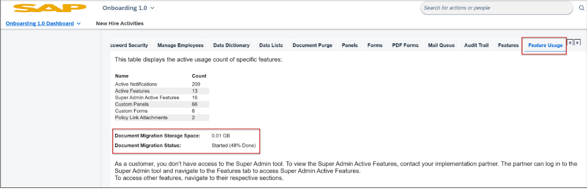This screenshot has width=587, height=189.
Task: Switch to the Manage Employees tab
Action: click(x=180, y=45)
